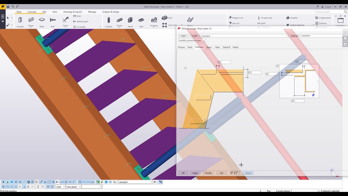Switch to the Rails tab in Ship Ladder
The width and height of the screenshot is (348, 196).
[217, 47]
